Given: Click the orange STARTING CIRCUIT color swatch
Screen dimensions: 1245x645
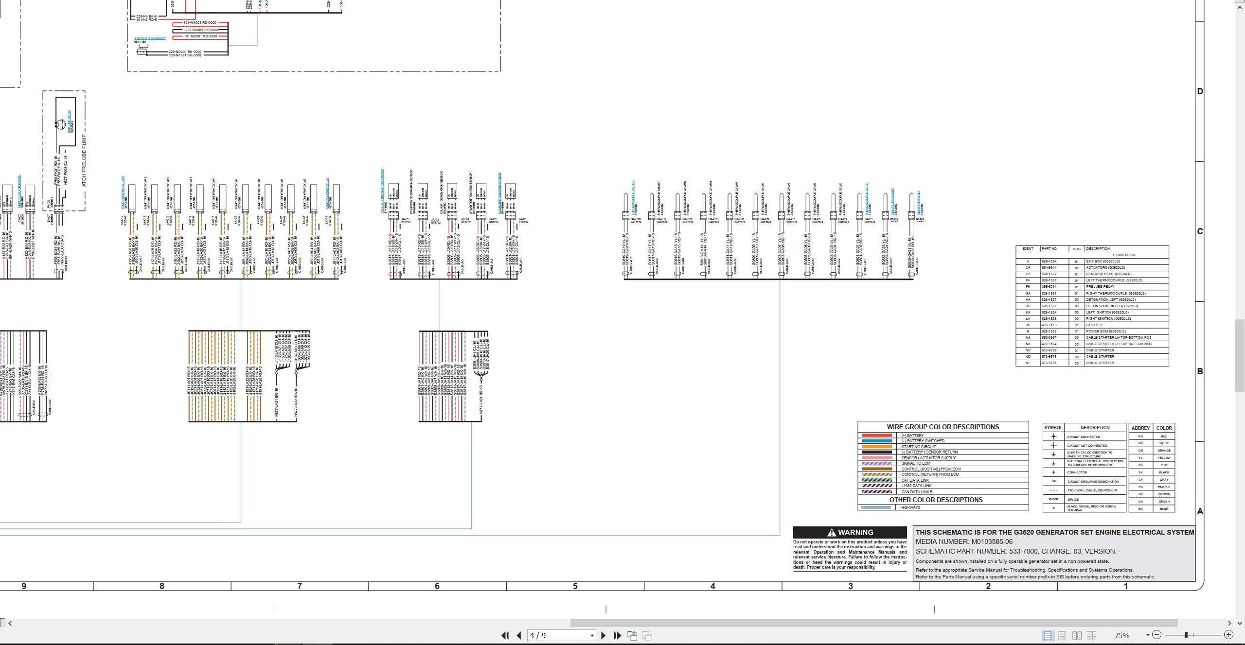Looking at the screenshot, I should [876, 447].
